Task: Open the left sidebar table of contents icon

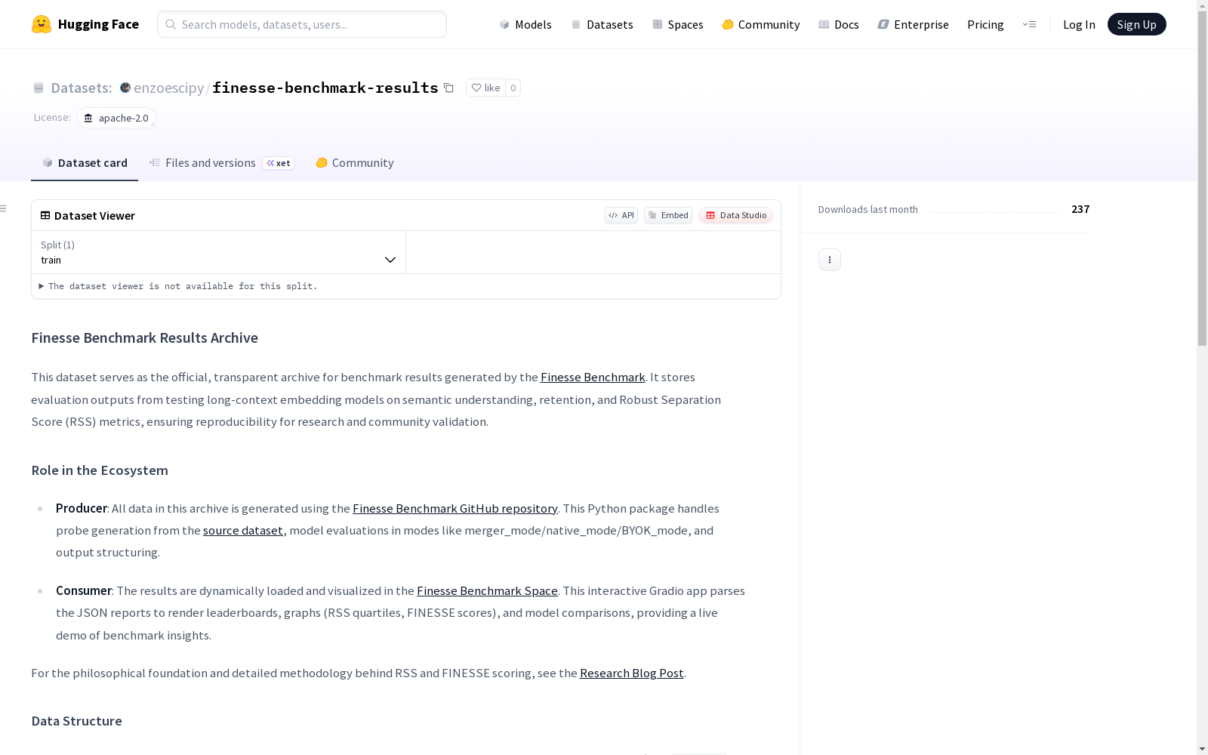Action: tap(4, 208)
